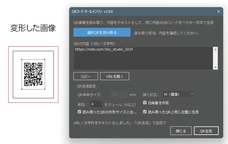Click the 読み取り成功 status message
The width and height of the screenshot is (228, 144).
pos(167,33)
